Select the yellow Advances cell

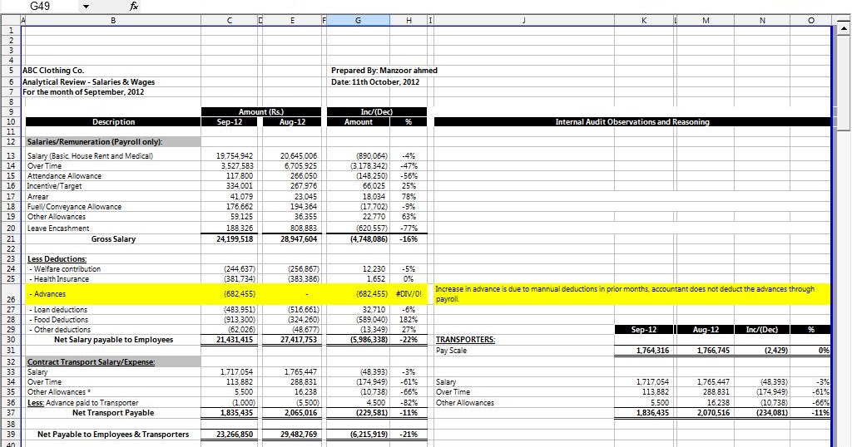click(x=113, y=294)
